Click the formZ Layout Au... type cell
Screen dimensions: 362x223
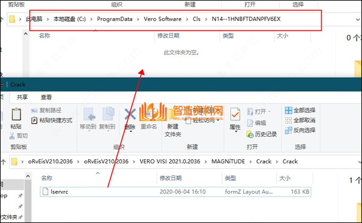(249, 192)
